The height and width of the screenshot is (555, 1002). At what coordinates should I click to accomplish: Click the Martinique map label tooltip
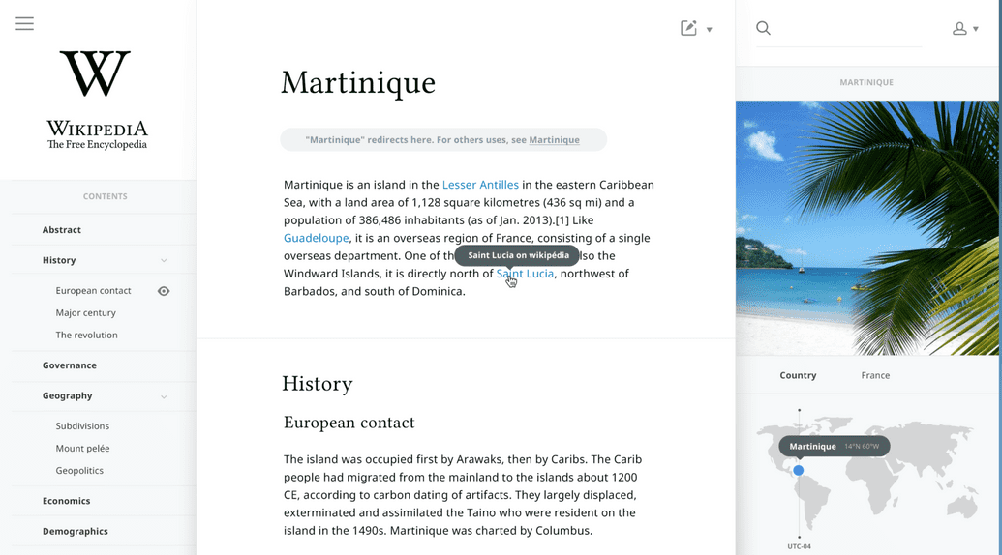pyautogui.click(x=834, y=446)
